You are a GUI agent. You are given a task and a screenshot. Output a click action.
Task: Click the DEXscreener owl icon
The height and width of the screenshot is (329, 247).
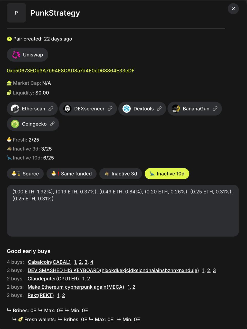tap(67, 109)
